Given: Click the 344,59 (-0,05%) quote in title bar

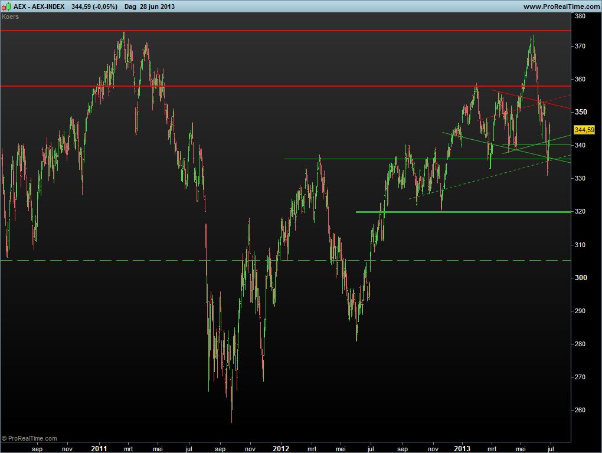Looking at the screenshot, I should 93,6.
